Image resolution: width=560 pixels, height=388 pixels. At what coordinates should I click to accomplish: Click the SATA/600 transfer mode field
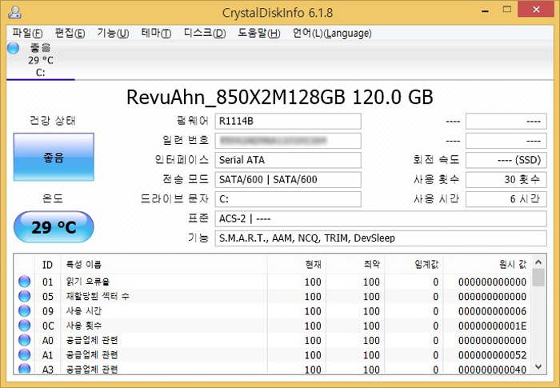click(288, 179)
